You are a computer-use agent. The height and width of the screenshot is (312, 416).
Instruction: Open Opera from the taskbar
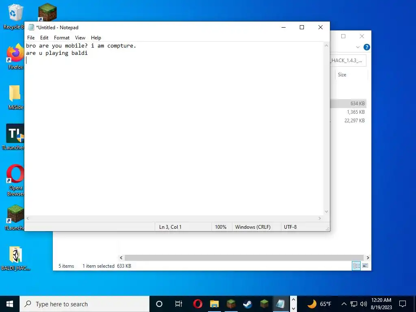point(198,304)
